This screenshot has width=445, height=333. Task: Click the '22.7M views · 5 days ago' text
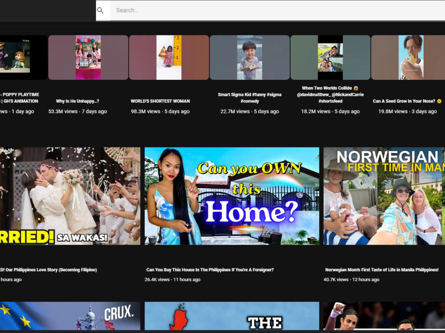(250, 111)
